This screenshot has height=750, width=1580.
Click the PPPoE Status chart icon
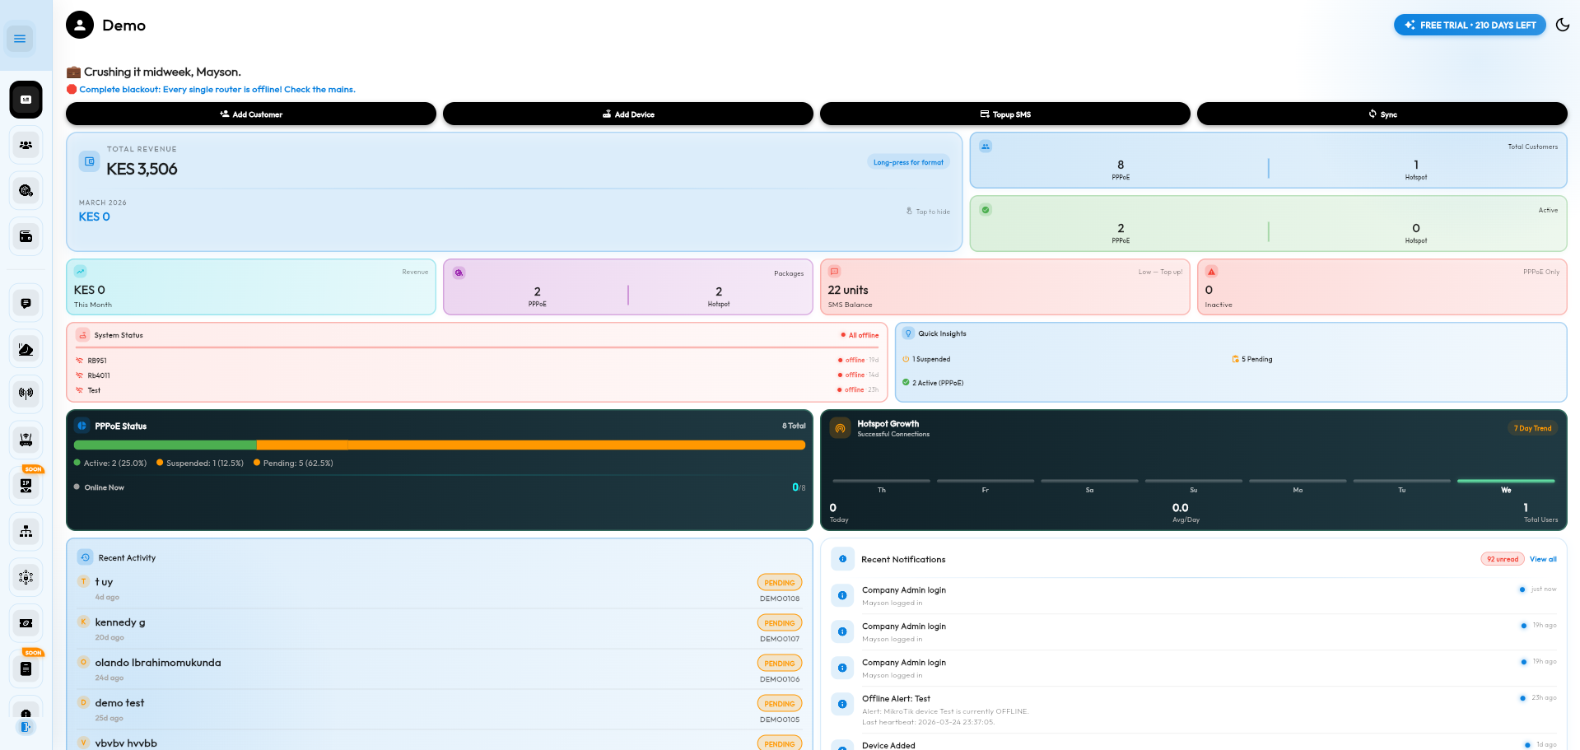pos(82,426)
